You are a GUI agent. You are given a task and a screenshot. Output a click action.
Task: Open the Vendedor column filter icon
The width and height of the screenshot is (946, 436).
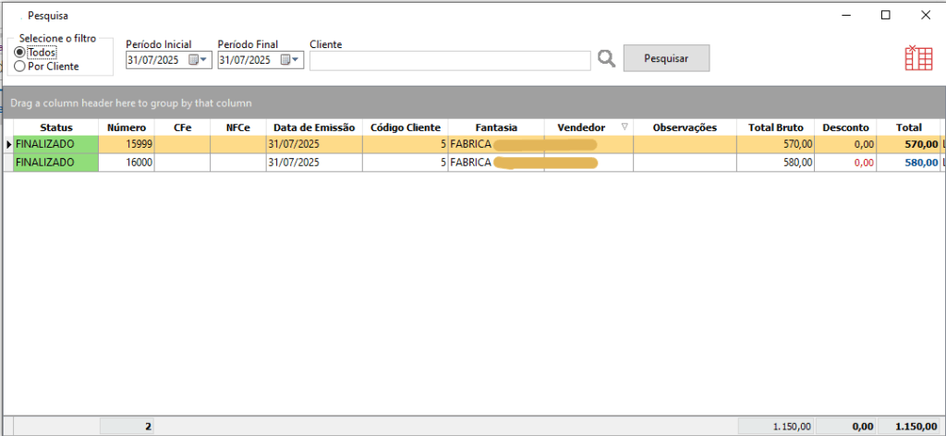(x=625, y=127)
